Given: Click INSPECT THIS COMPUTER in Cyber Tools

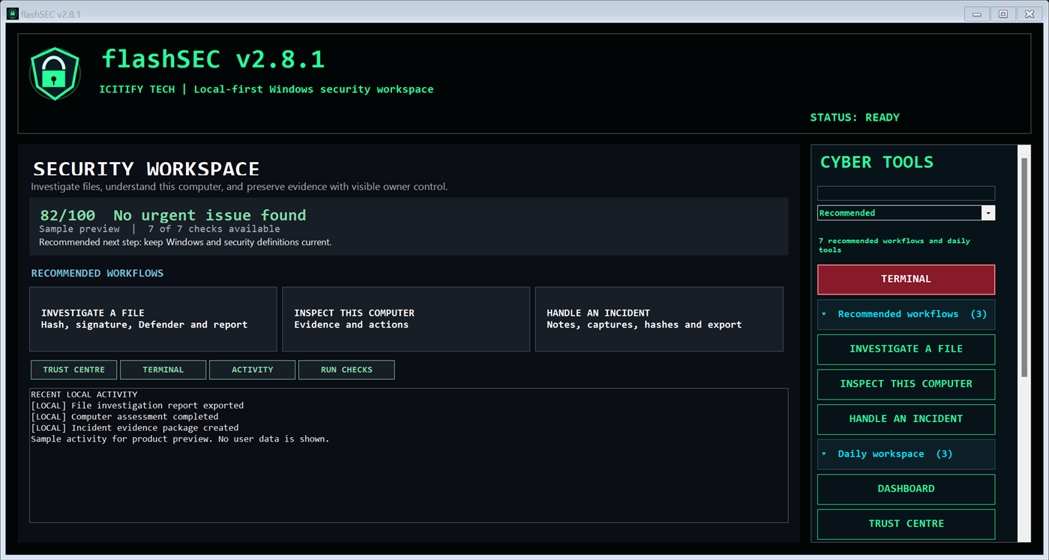Looking at the screenshot, I should point(906,384).
